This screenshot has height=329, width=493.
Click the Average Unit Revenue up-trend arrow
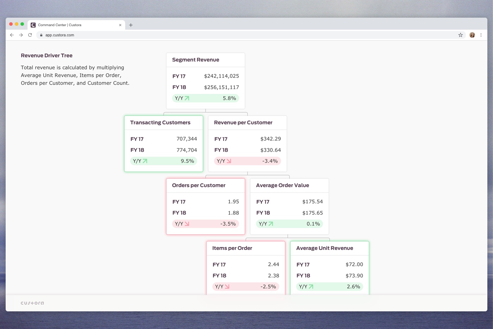[x=311, y=287]
